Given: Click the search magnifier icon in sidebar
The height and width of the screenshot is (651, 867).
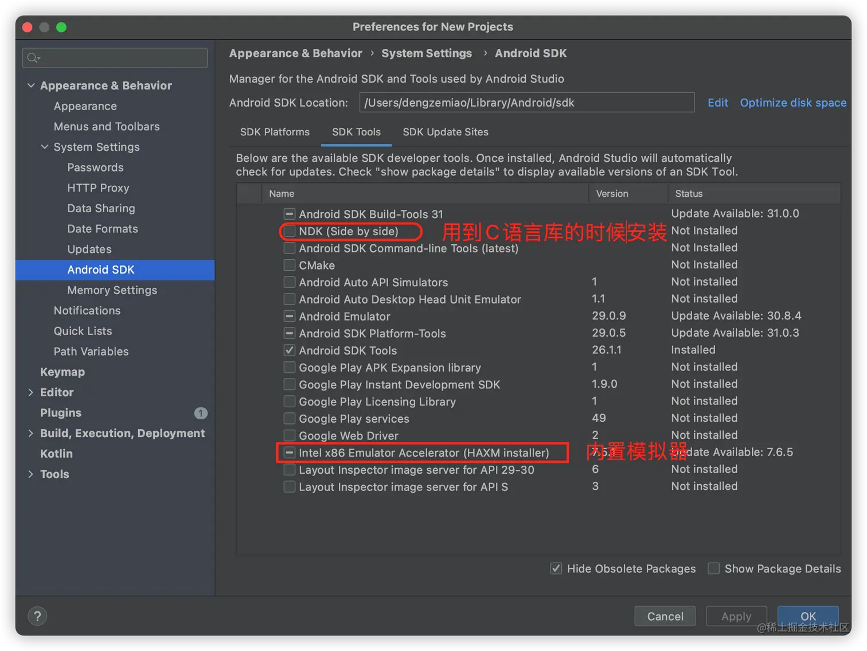Looking at the screenshot, I should (33, 58).
